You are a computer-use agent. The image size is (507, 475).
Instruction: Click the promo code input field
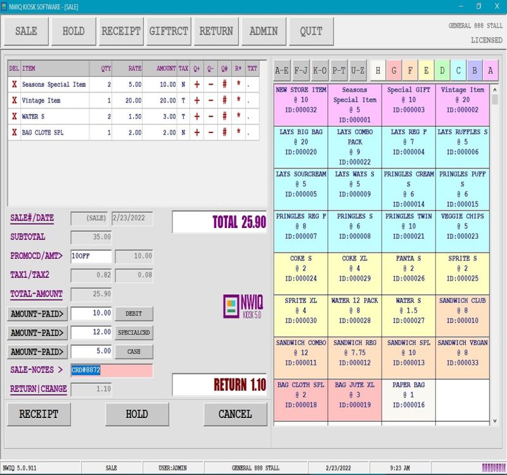tap(91, 256)
